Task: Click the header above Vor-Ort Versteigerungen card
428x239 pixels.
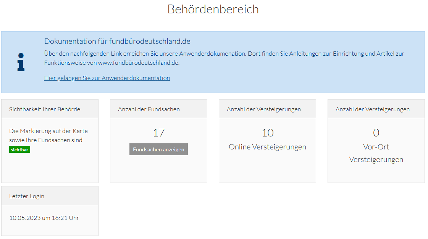Action: [373, 109]
